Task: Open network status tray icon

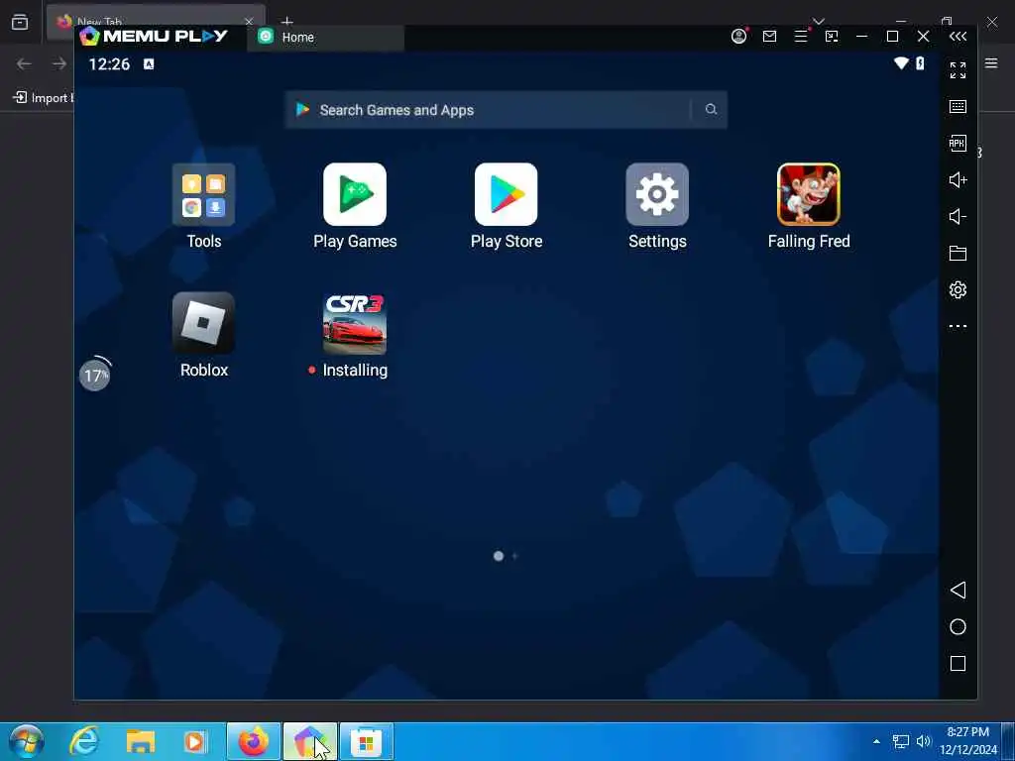Action: (x=900, y=741)
